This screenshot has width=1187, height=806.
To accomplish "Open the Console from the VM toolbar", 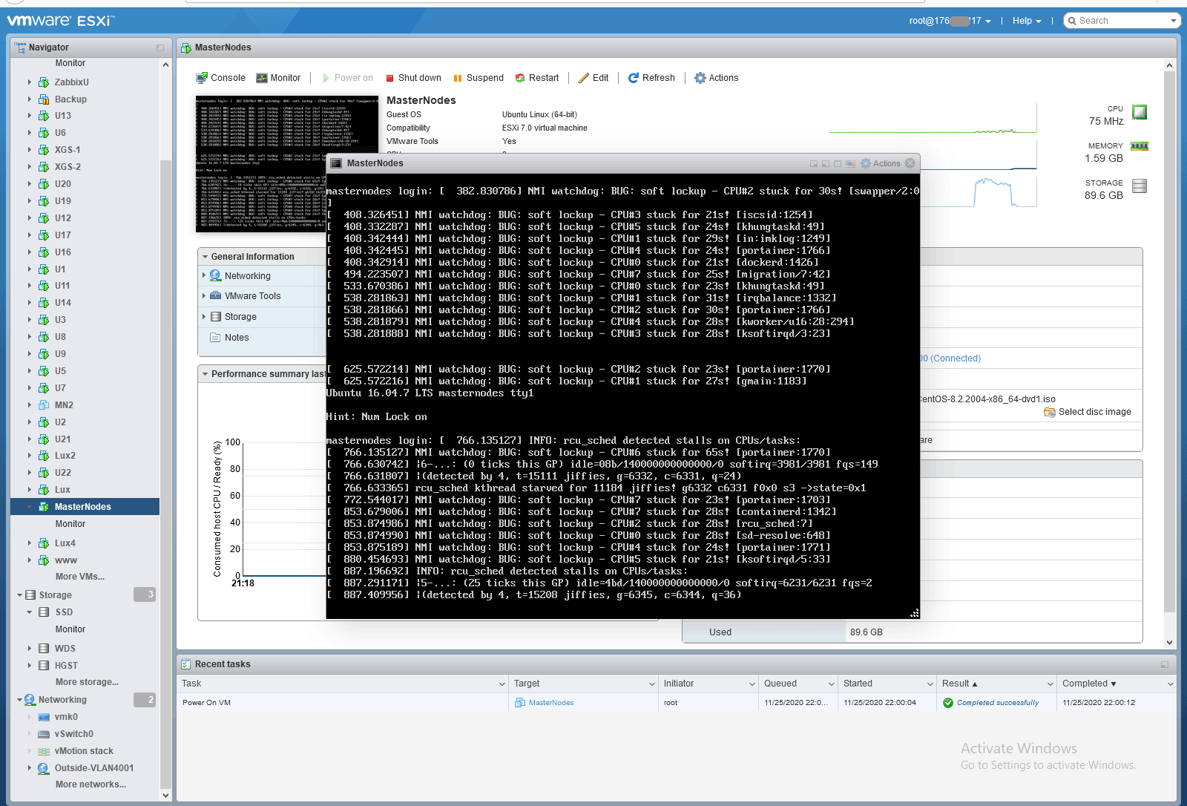I will [x=220, y=78].
